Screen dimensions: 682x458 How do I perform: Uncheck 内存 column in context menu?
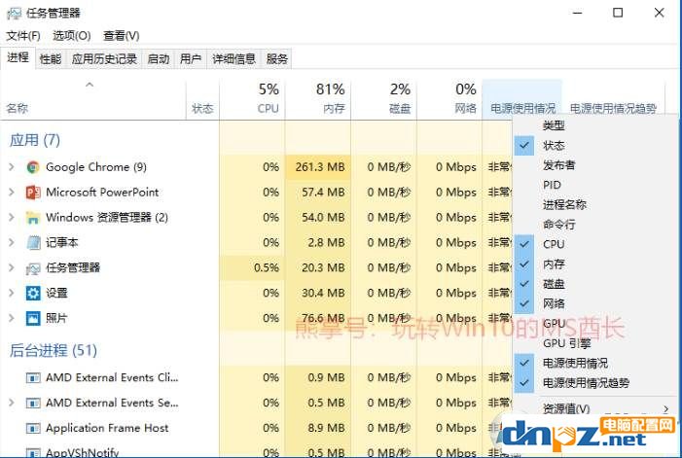pos(524,264)
